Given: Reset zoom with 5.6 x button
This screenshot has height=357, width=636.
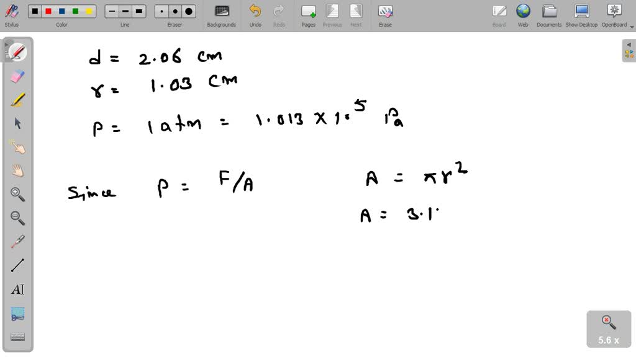Looking at the screenshot, I should [x=609, y=329].
